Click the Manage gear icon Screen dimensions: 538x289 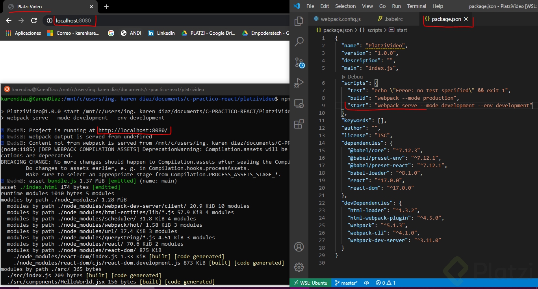[x=299, y=267]
